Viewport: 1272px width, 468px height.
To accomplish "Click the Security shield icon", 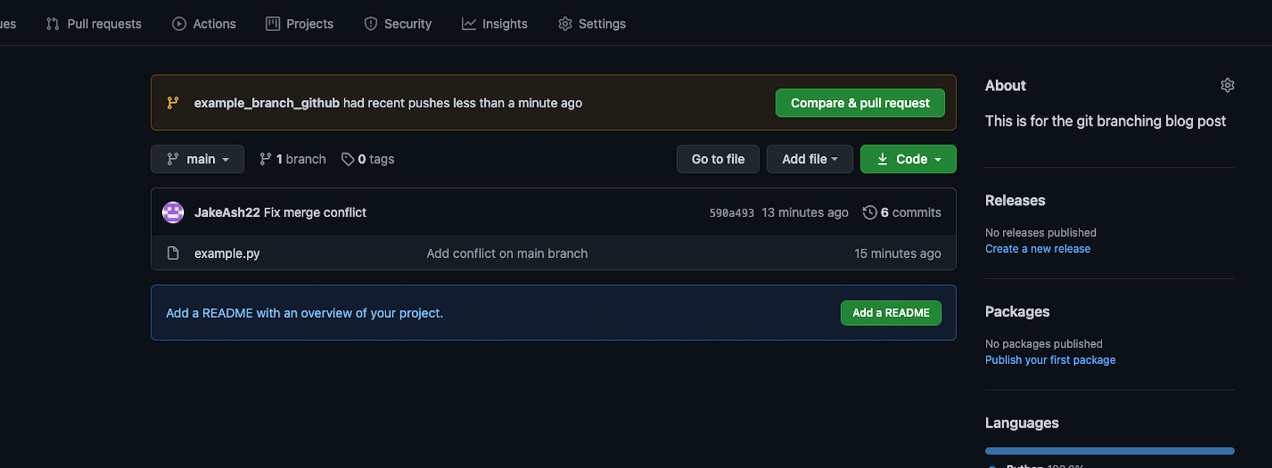I will tap(371, 23).
